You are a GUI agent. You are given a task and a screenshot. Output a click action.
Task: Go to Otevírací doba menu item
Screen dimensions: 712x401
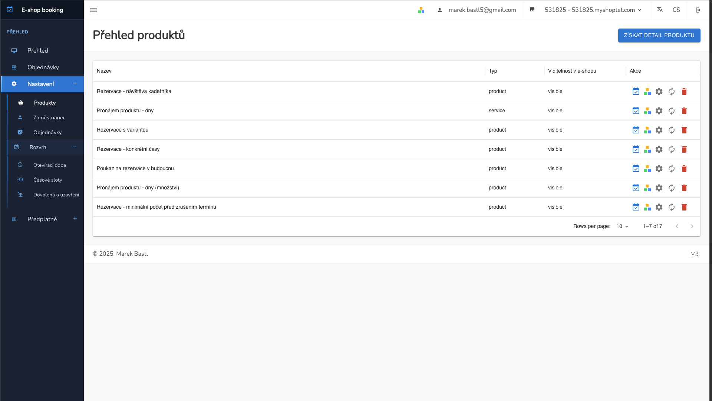pos(50,165)
